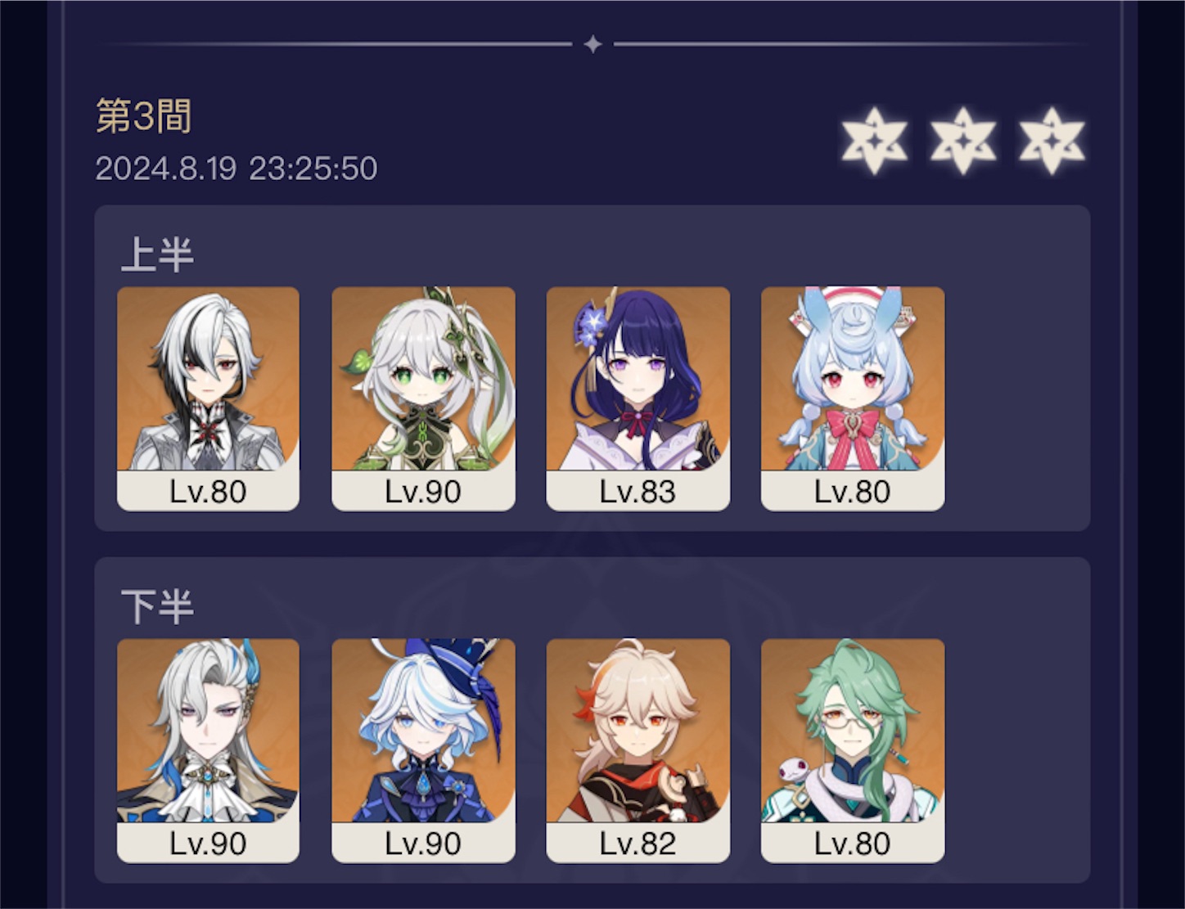
Task: Click the white long-haired Lv.90 character in lower half
Action: pos(208,750)
